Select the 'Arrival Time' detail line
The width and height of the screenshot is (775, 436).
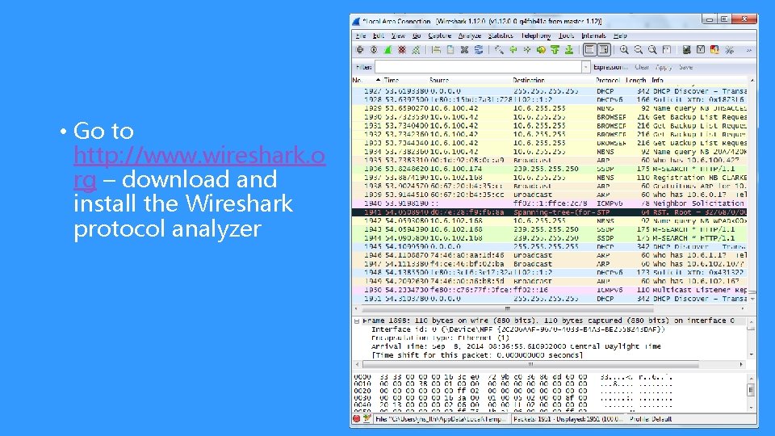coord(516,346)
